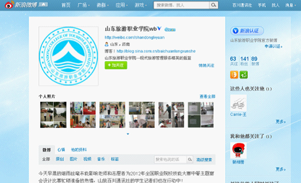
Task: Click the 新浪认证 verification badge
Action: [247, 30]
